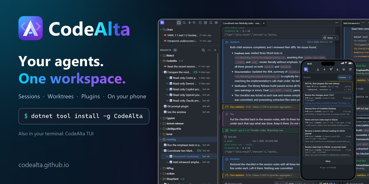Tap the More button on the phone
This screenshot has width=369, height=184.
tap(328, 161)
